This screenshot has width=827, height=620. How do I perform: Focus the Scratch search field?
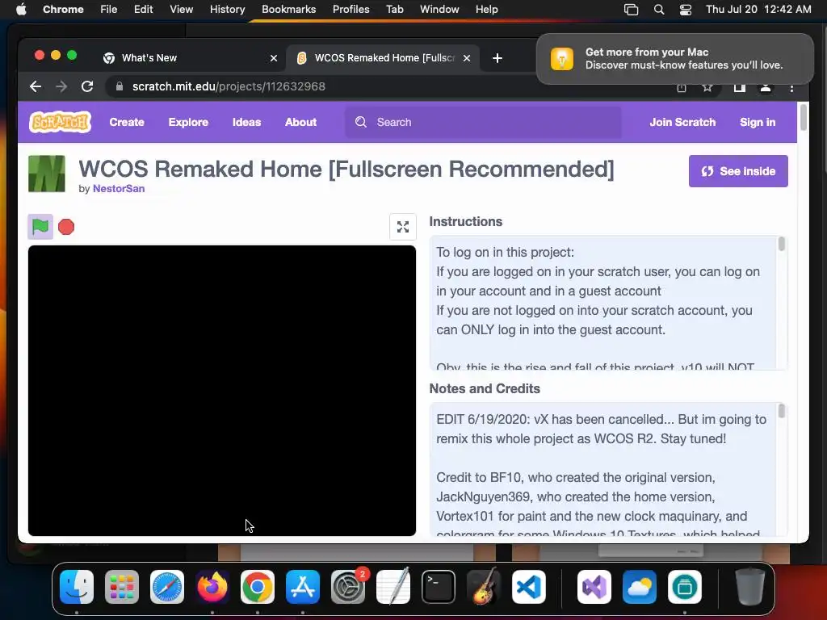point(483,122)
